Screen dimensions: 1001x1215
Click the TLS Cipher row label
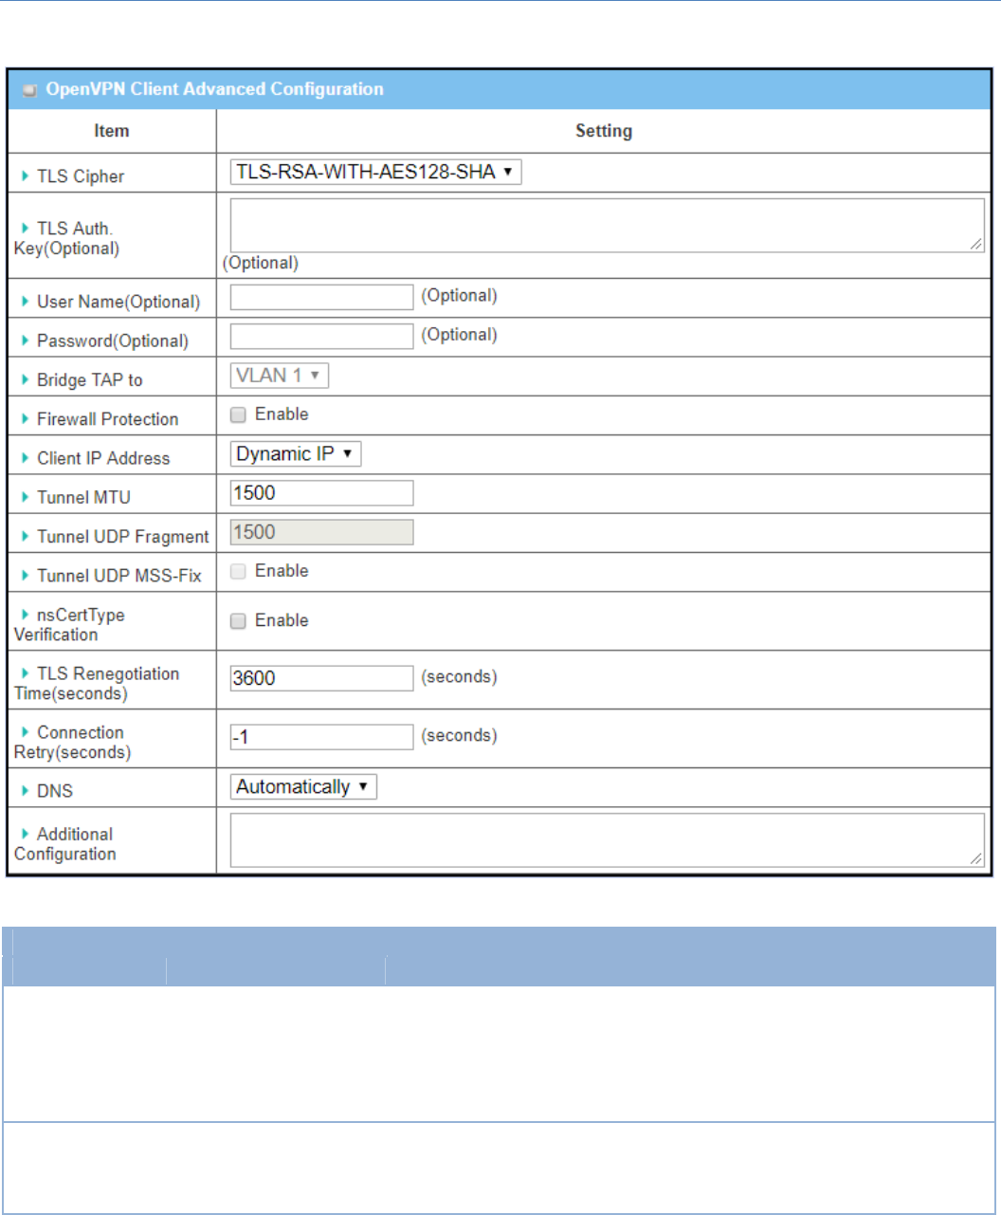tap(81, 176)
